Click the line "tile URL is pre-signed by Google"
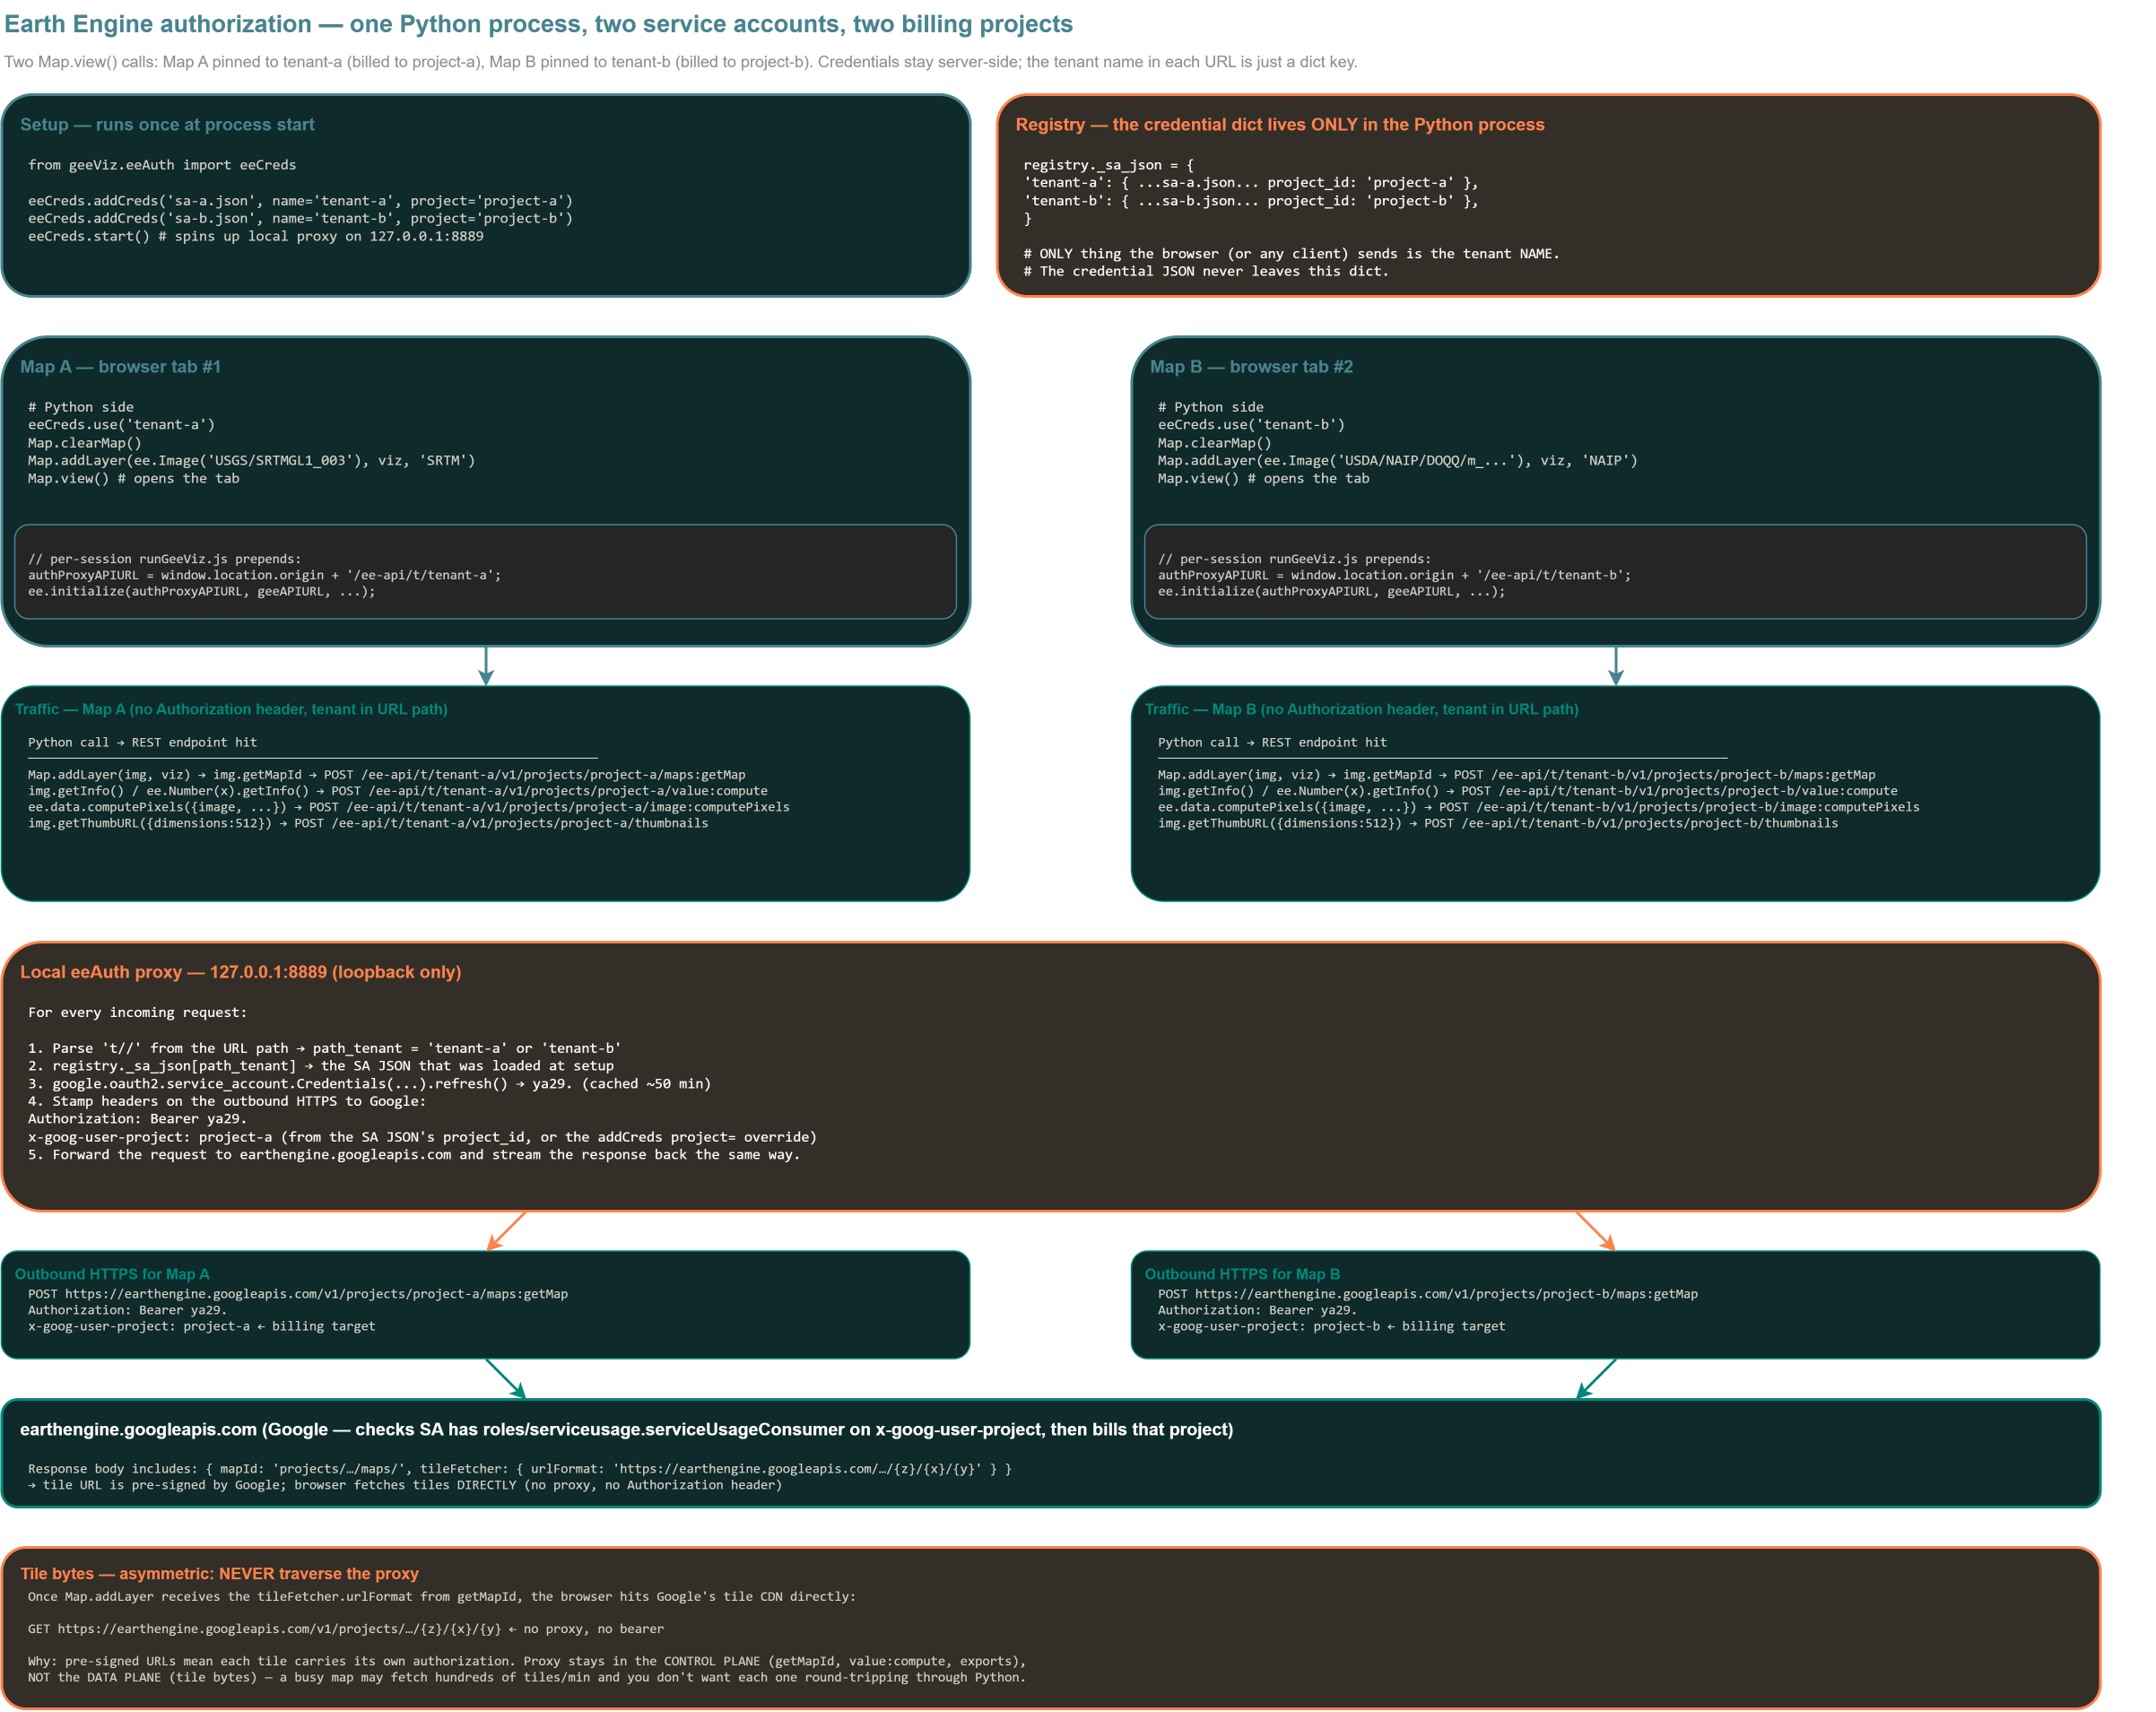2156x1712 pixels. coord(405,1485)
